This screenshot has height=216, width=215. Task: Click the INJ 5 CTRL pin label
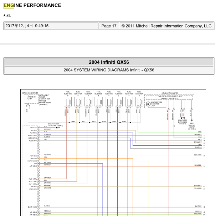click(x=33, y=179)
